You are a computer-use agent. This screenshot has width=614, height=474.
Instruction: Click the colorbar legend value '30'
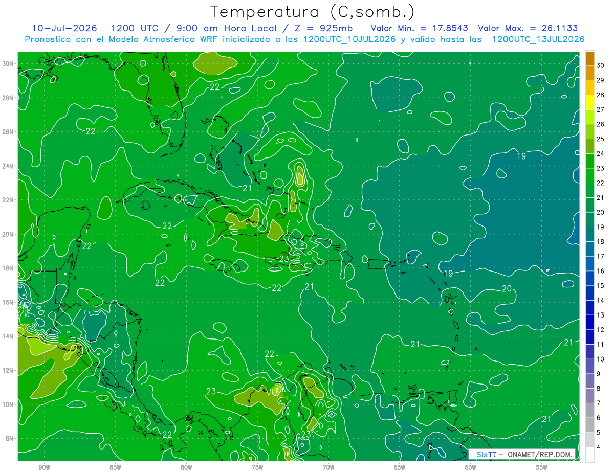tap(600, 65)
